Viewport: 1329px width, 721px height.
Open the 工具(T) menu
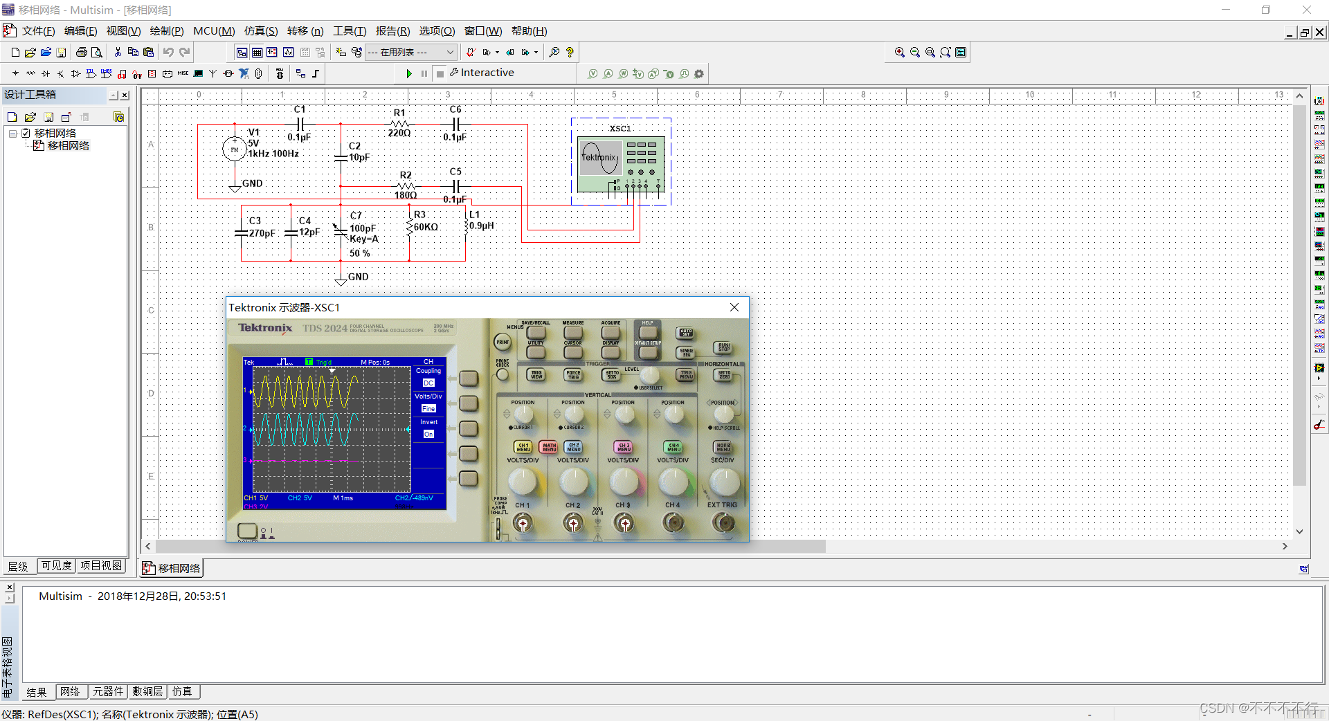[x=350, y=31]
